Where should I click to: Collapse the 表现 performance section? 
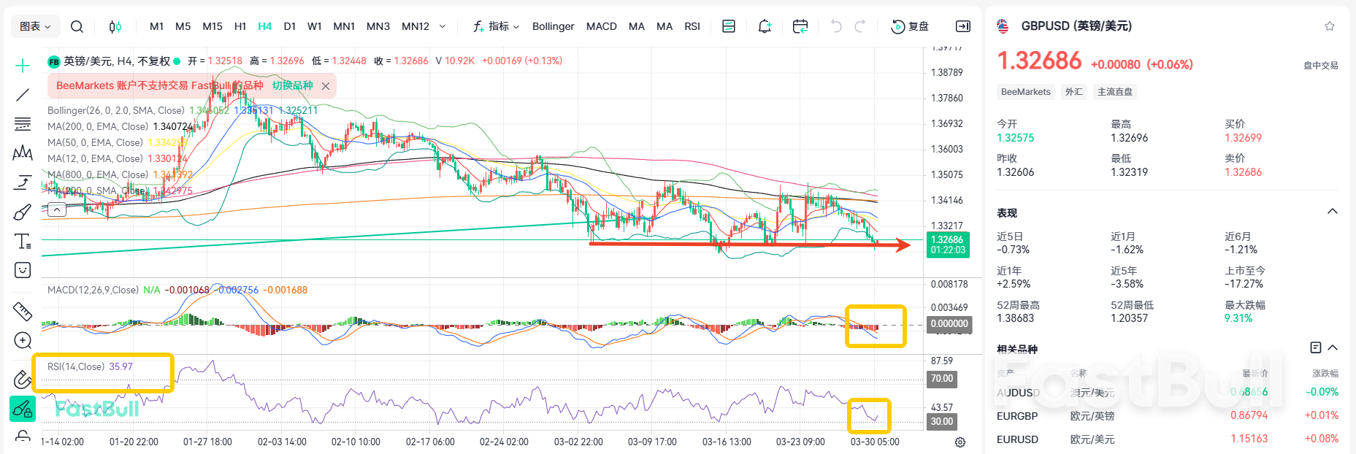[1333, 212]
